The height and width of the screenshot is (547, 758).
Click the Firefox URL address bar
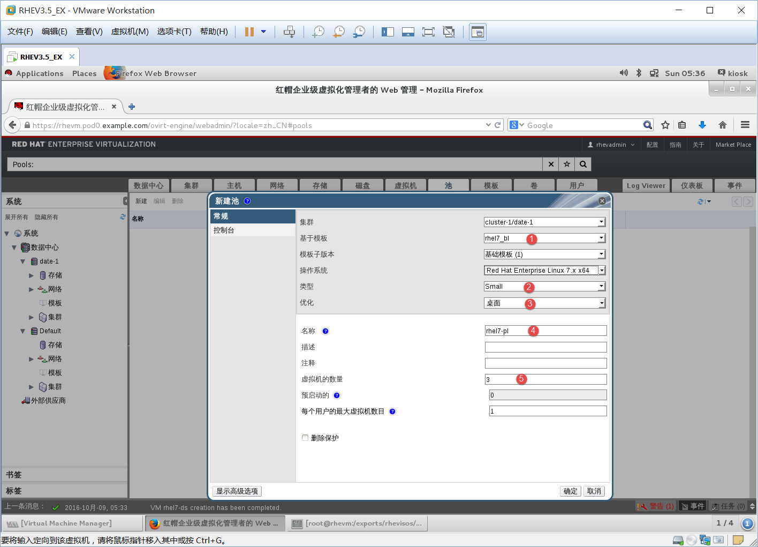pyautogui.click(x=257, y=125)
